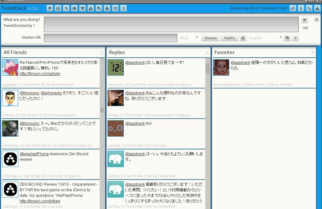Click the 'TweetShrinked by 1' label

(19, 26)
